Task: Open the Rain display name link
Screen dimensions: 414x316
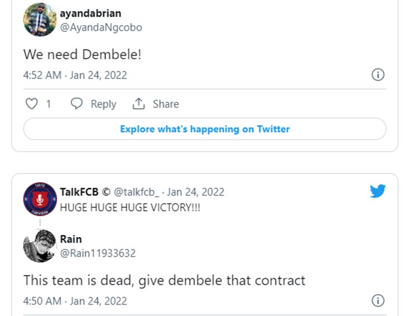Action: pyautogui.click(x=71, y=239)
